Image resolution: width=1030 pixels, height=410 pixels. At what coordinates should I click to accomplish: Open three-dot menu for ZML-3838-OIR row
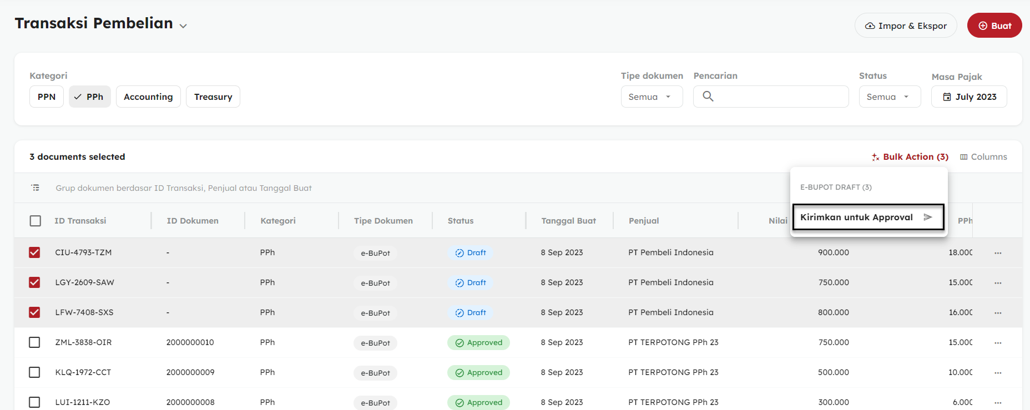[998, 343]
